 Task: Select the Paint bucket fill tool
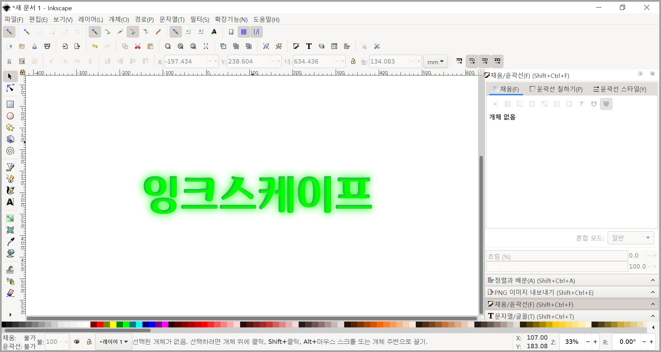10,253
